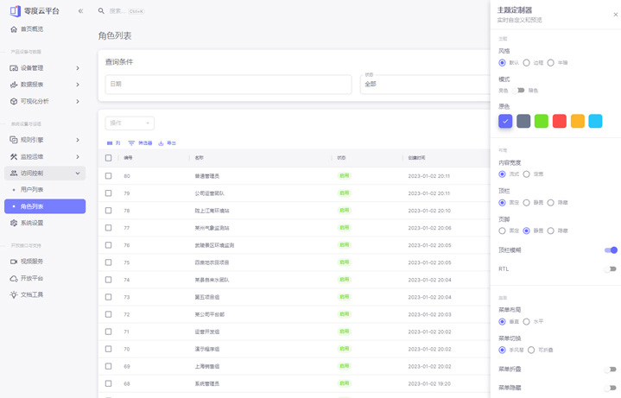Click the 开放平台 cloud icon

[14, 278]
